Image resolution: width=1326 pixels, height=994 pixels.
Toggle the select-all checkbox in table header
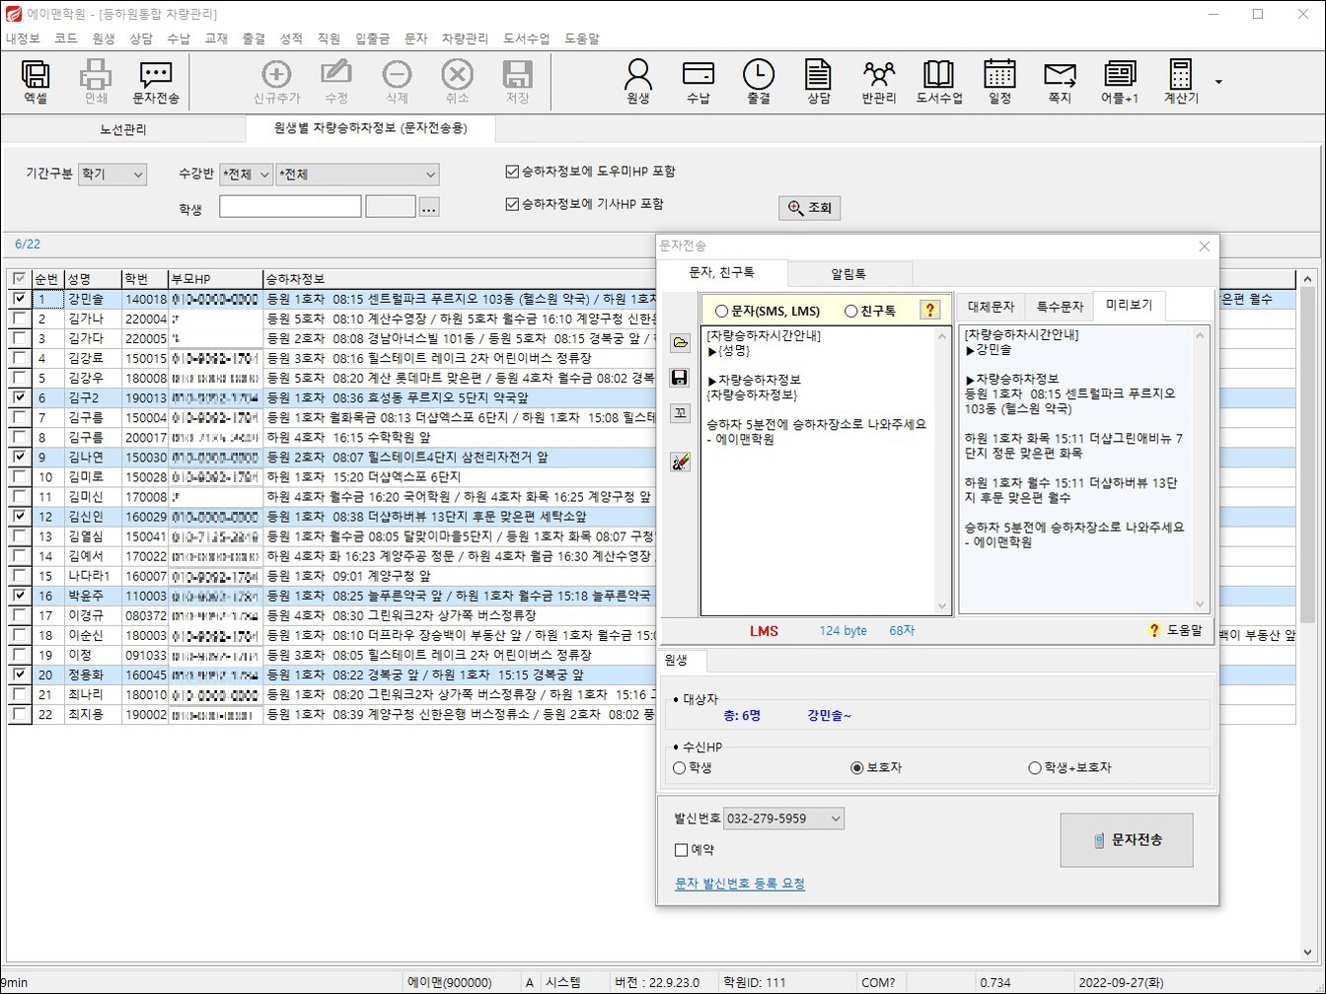tap(18, 279)
